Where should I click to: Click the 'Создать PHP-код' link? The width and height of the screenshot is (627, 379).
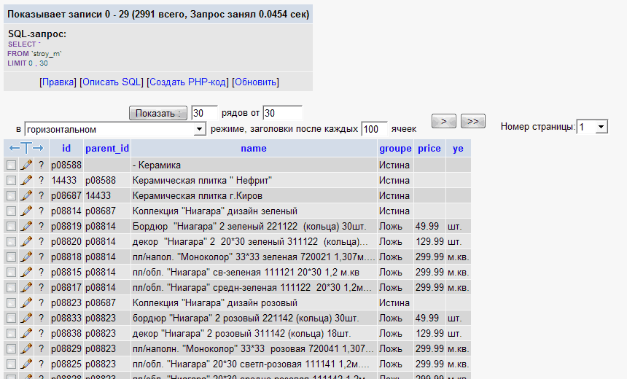[188, 82]
